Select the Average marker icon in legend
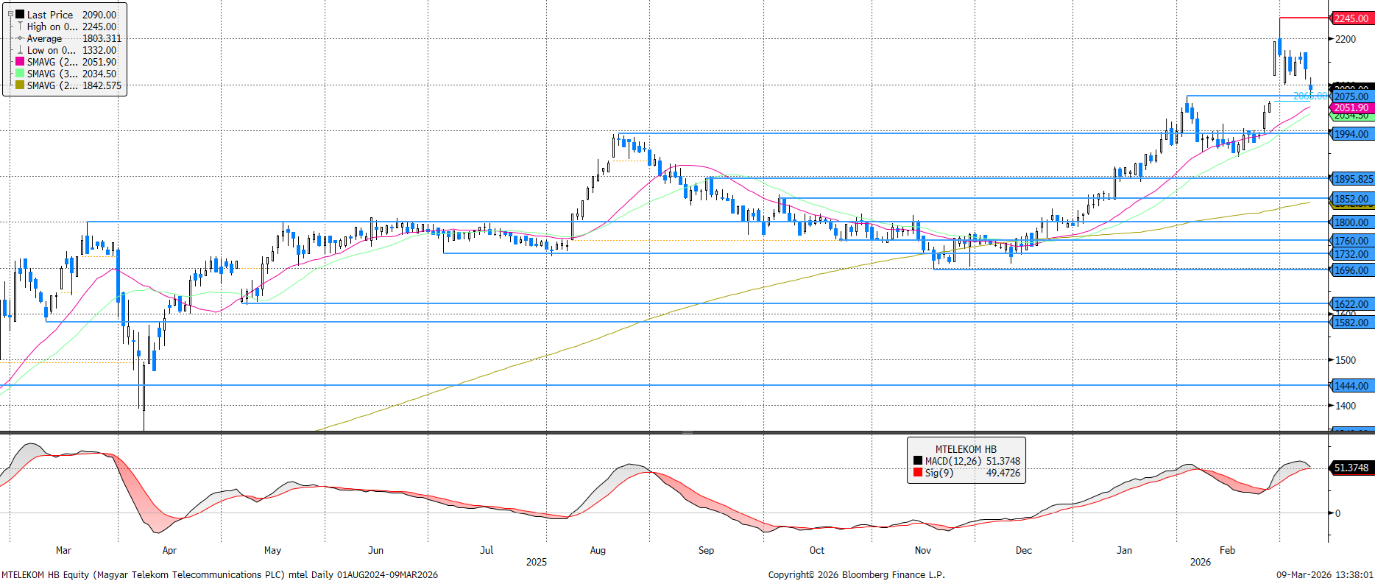 pyautogui.click(x=20, y=38)
